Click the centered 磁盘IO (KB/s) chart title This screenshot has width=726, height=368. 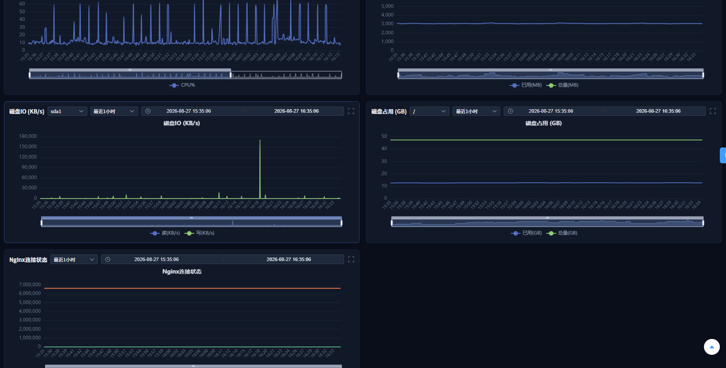pos(182,123)
